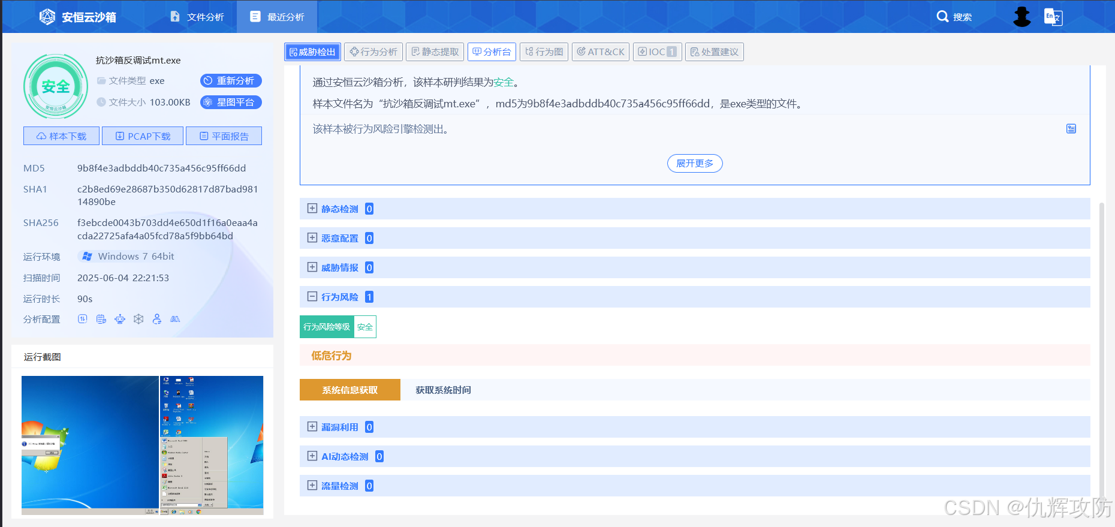1115x527 pixels.
Task: Click the scan time 2025-06-04 22:21:53
Action: 123,278
